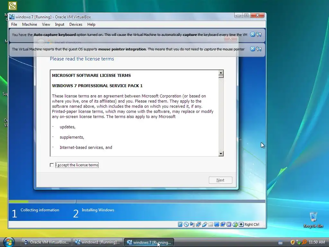Open the Help menu
329x247 pixels.
[x=91, y=24]
